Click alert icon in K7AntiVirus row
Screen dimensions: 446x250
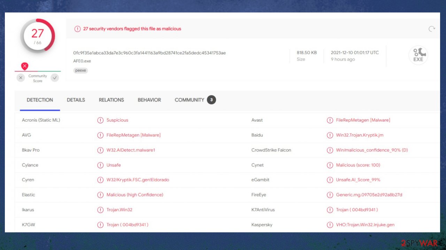[330, 210]
